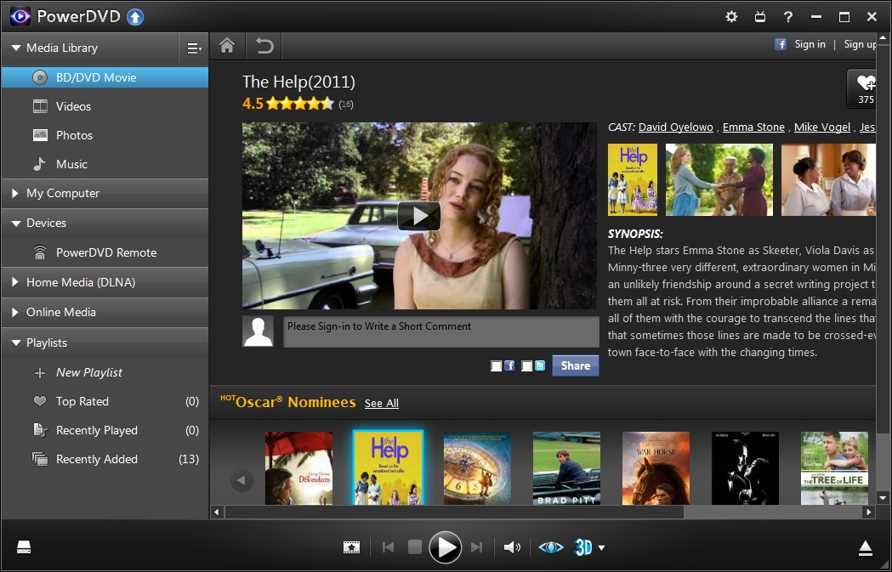Viewport: 892px width, 572px height.
Task: Click the main Play button
Action: (x=445, y=547)
